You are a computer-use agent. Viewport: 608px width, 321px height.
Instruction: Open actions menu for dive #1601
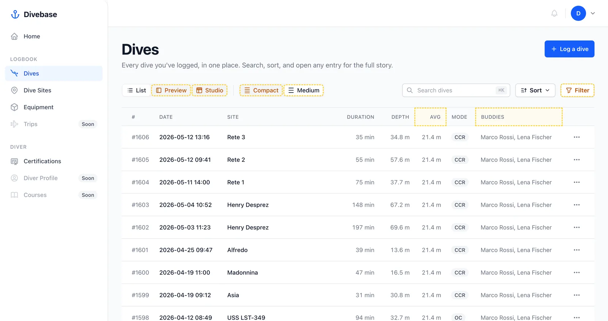(576, 250)
